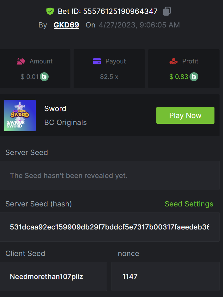Click the coin icon beside $ 0.83
Screen dimensions: 223x297
(x=194, y=77)
